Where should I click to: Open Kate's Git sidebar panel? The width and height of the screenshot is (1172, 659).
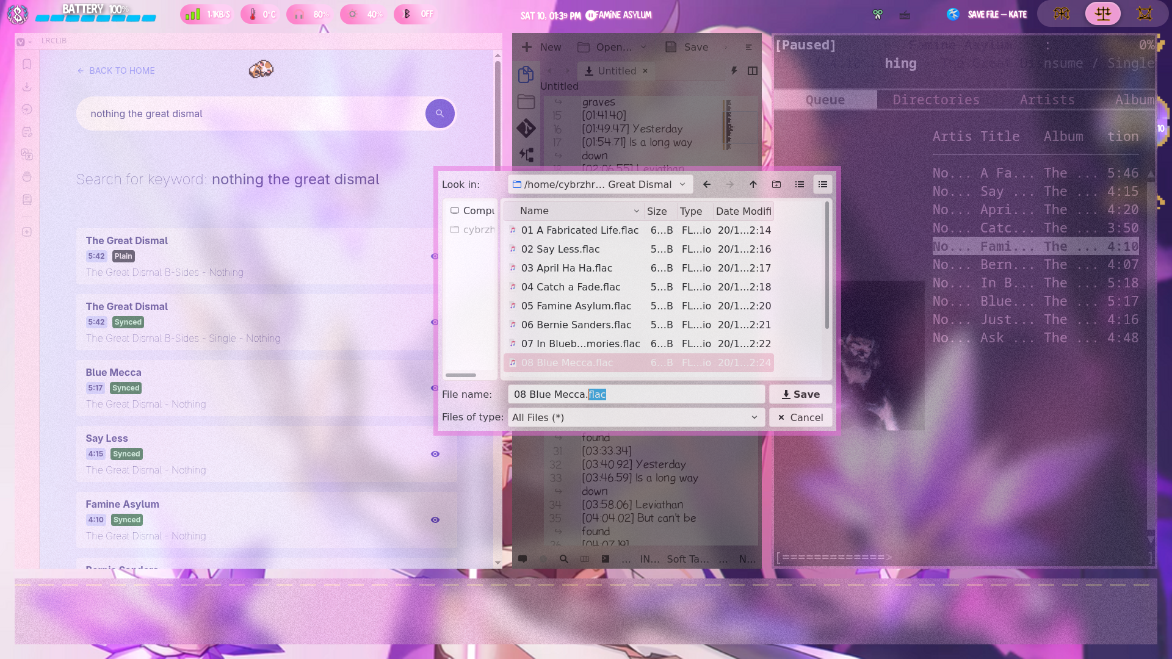(x=526, y=128)
